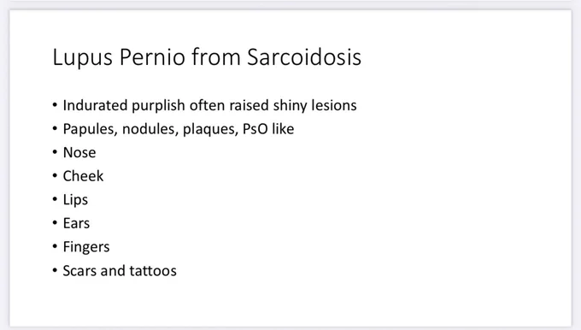The image size is (581, 330).
Task: Click the word Lupus in the title
Action: click(x=82, y=58)
